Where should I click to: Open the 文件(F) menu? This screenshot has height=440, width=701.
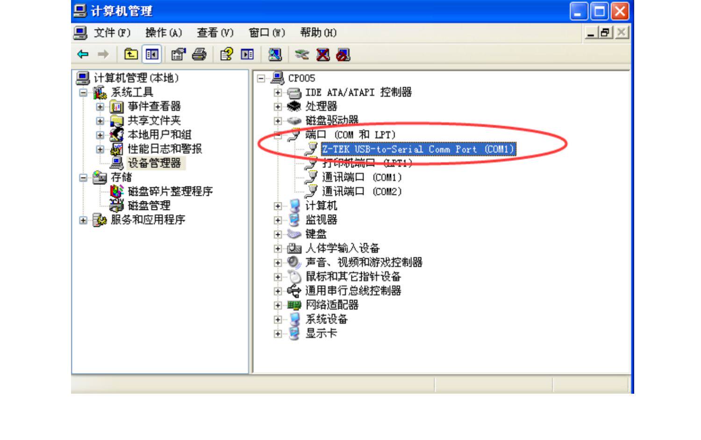[x=112, y=33]
